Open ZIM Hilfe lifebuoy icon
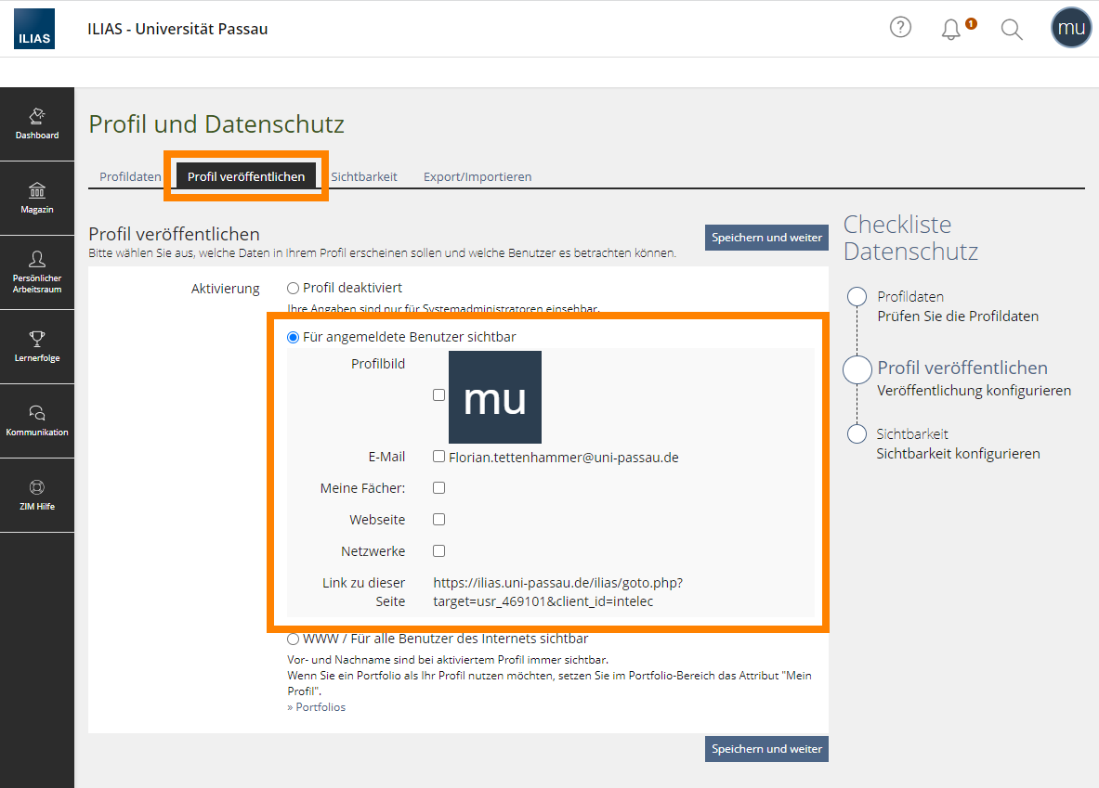 pos(37,496)
